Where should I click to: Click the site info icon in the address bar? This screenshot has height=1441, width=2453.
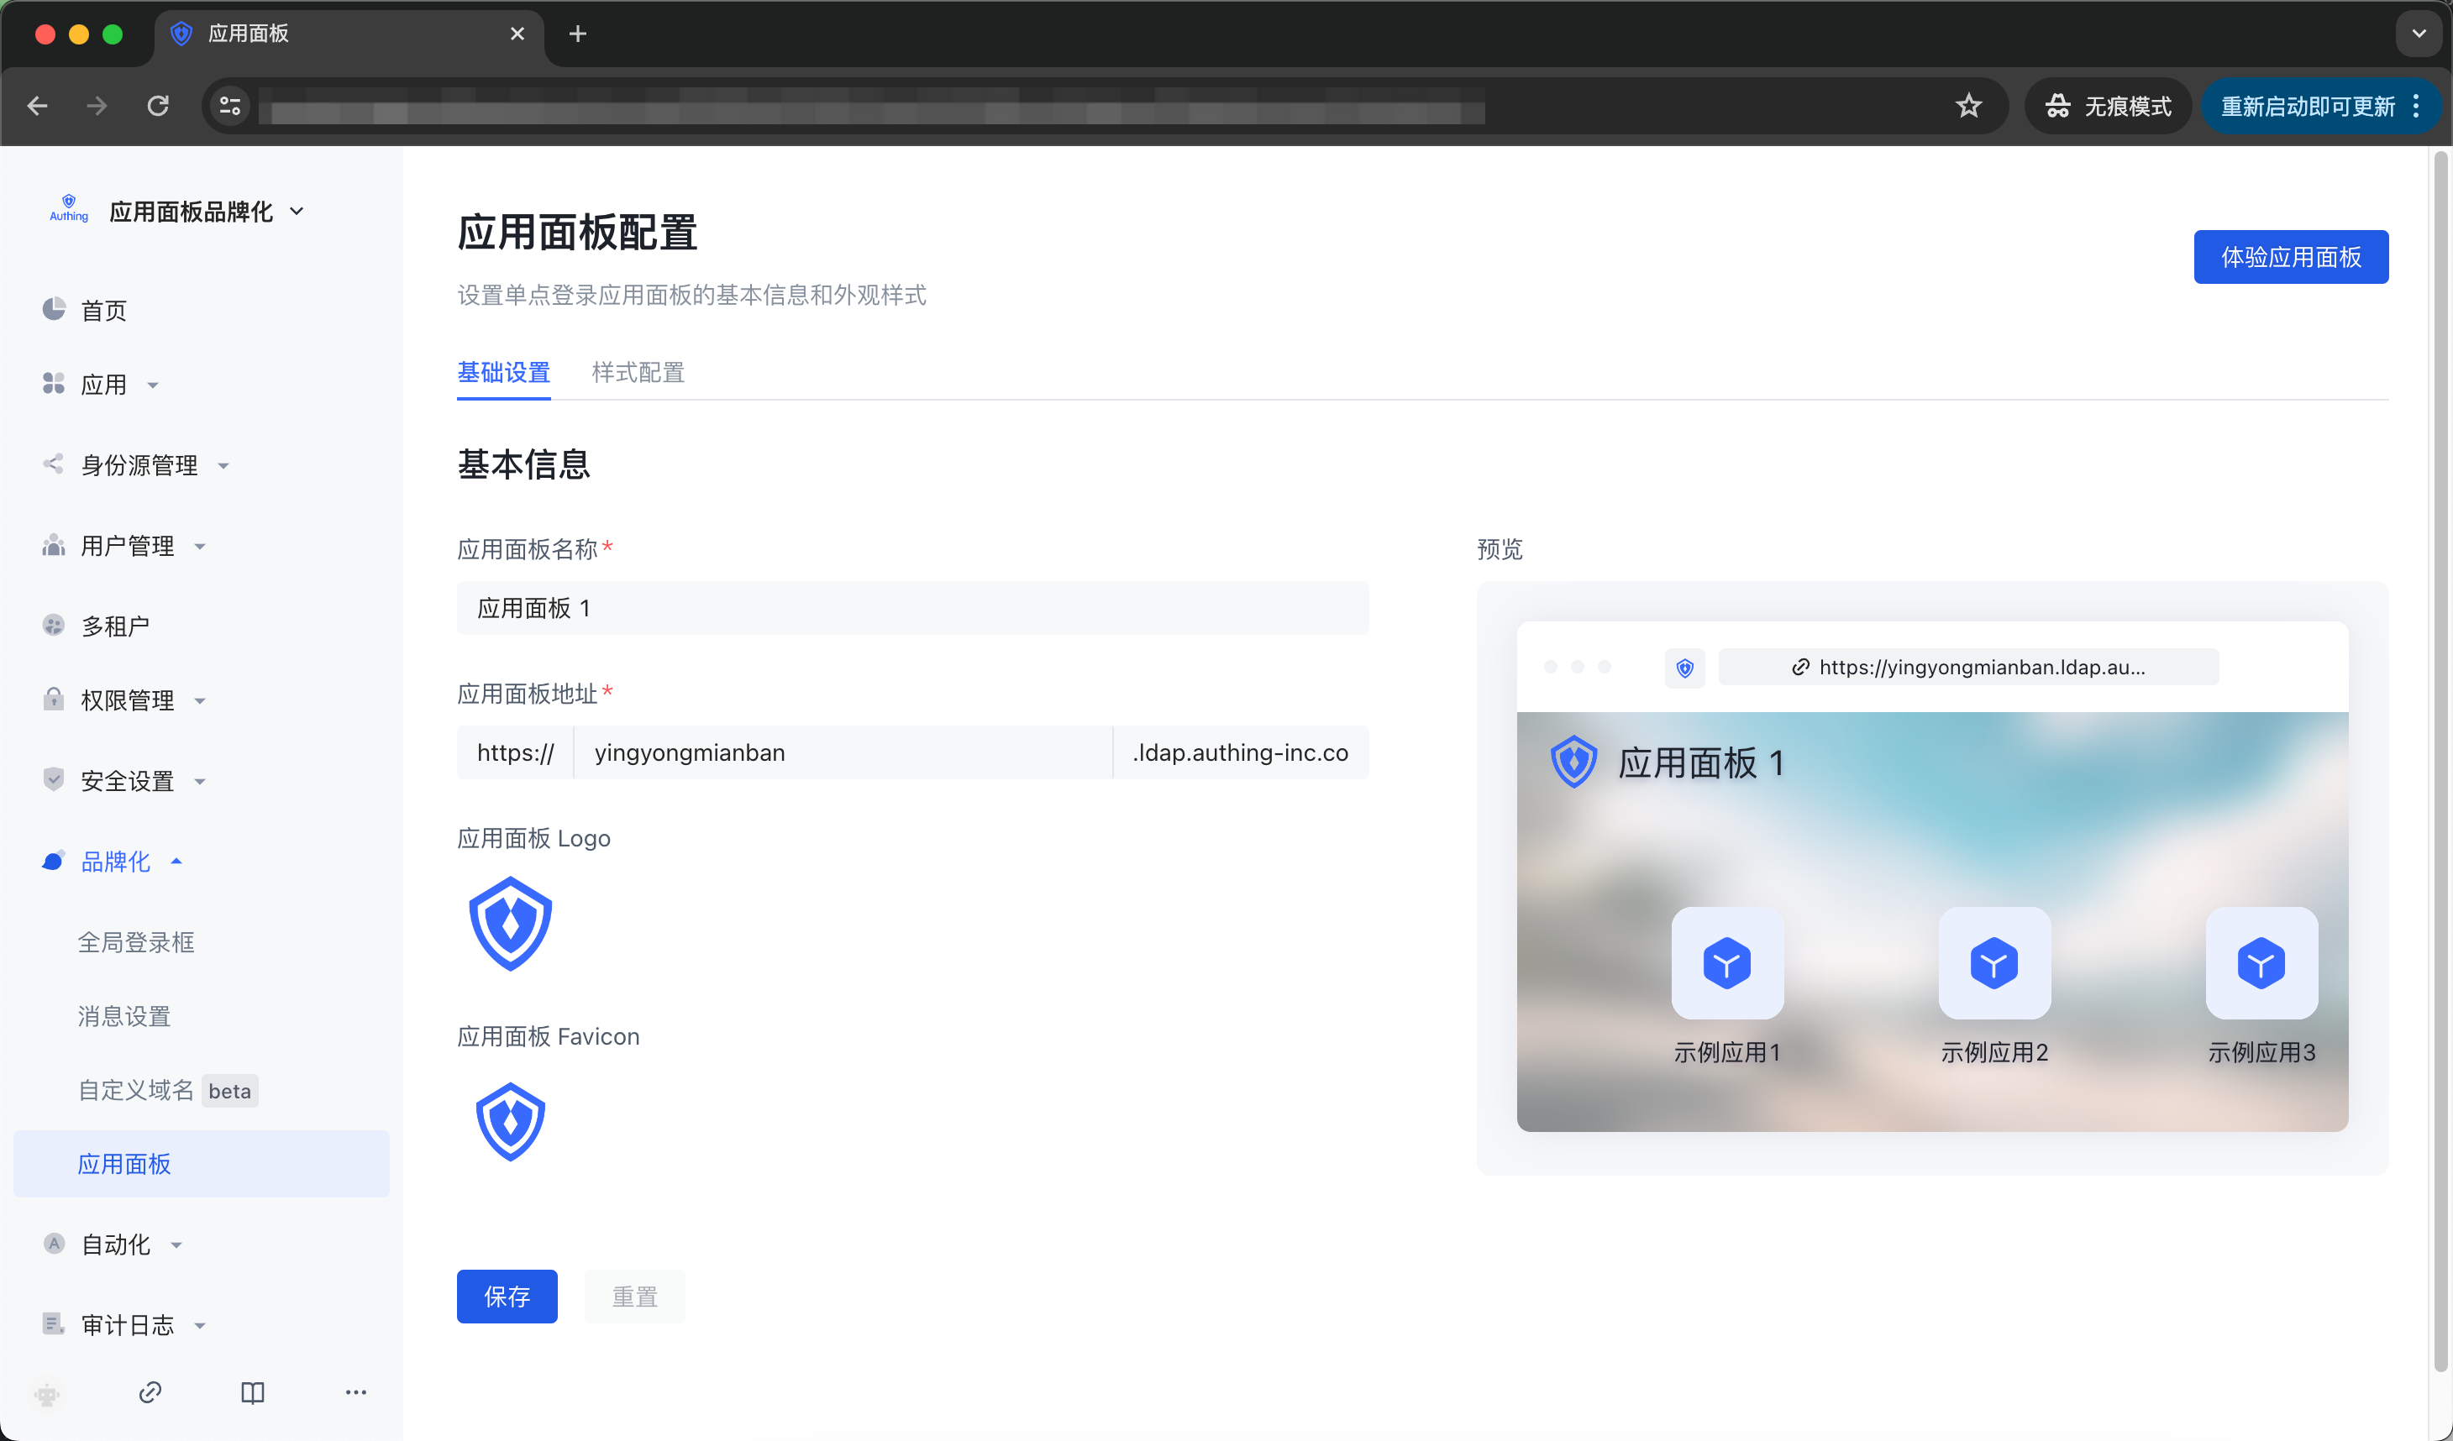click(229, 105)
